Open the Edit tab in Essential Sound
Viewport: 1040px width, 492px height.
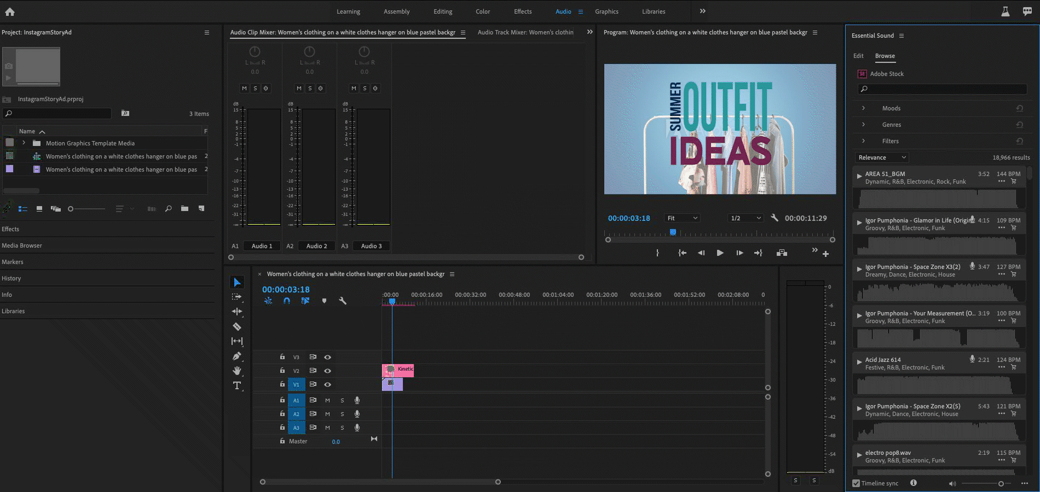tap(858, 56)
